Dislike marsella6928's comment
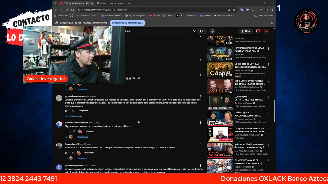328x184 pixels. pyautogui.click(x=73, y=153)
